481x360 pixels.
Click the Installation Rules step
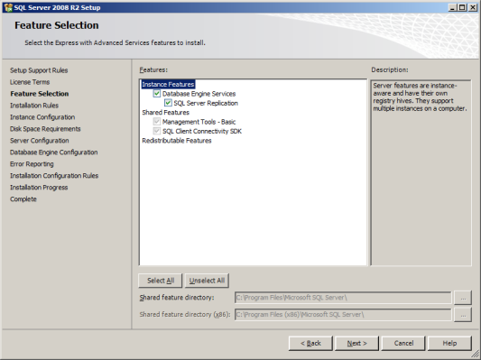[34, 106]
